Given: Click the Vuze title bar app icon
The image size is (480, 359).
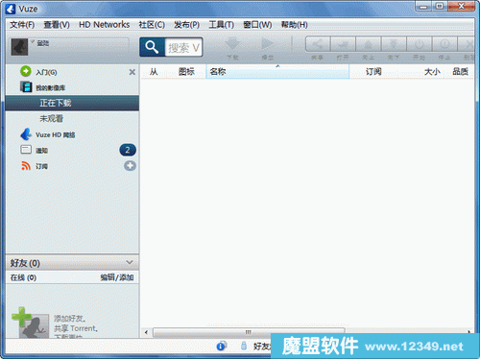Looking at the screenshot, I should point(11,9).
